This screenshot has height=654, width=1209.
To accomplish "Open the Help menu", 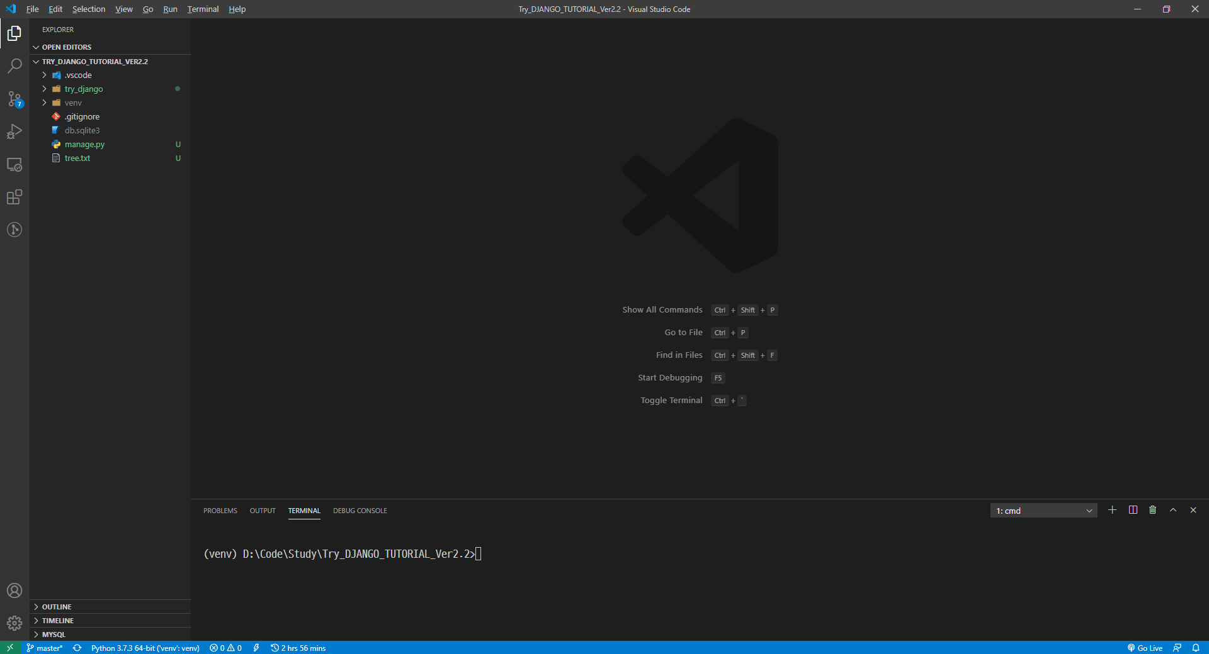I will 237,9.
